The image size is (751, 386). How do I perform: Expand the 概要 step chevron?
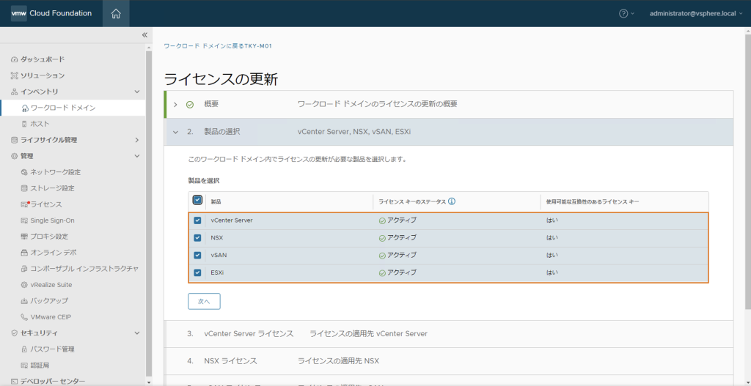(175, 104)
